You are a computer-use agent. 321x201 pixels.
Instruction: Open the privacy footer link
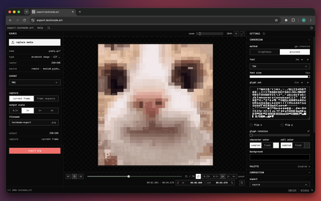tap(305, 190)
